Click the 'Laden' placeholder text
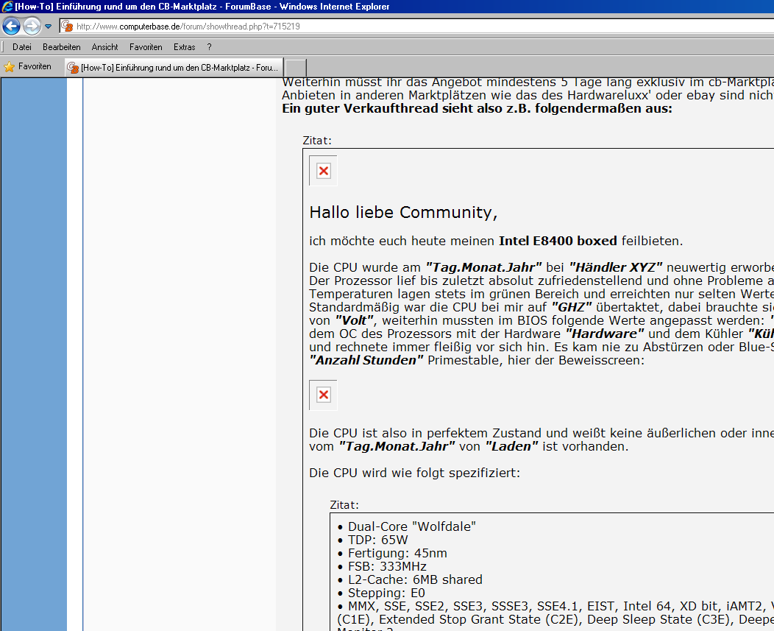The width and height of the screenshot is (774, 631). tap(511, 446)
